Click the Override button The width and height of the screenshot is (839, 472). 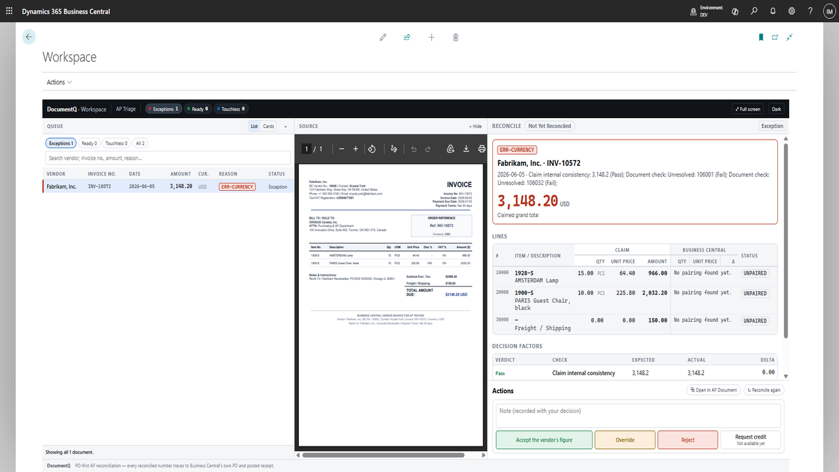[625, 440]
